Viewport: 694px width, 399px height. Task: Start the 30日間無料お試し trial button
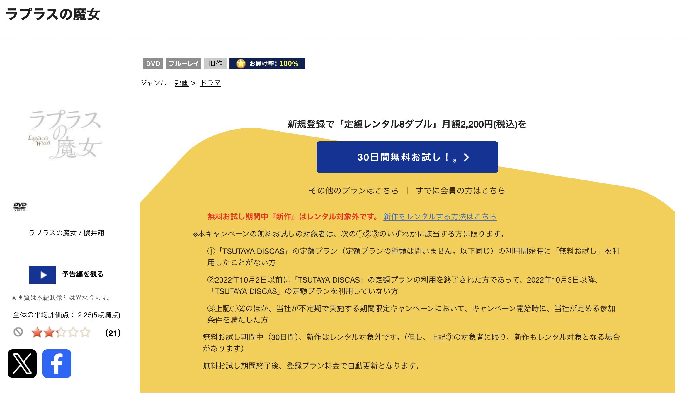coord(407,157)
